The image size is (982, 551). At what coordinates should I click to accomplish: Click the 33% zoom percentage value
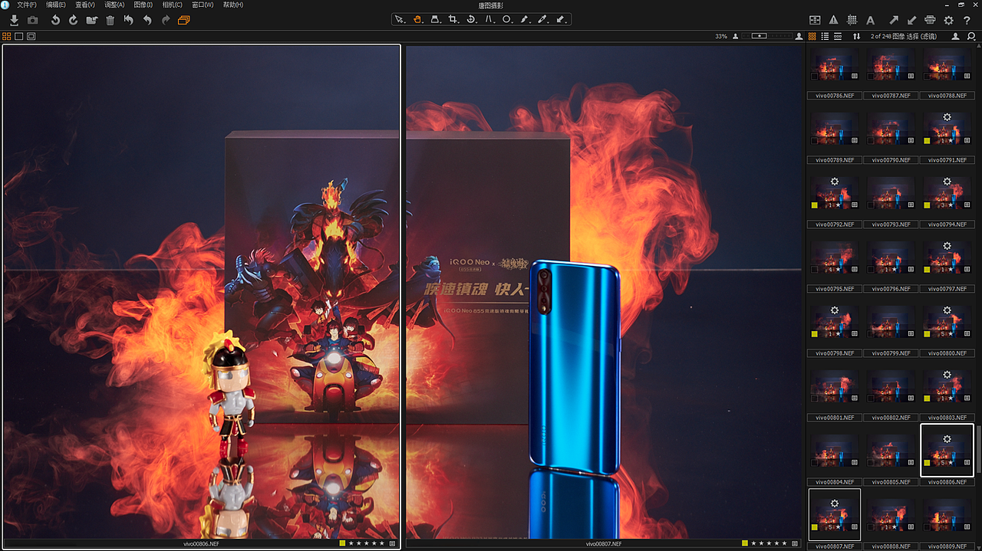[x=721, y=36]
